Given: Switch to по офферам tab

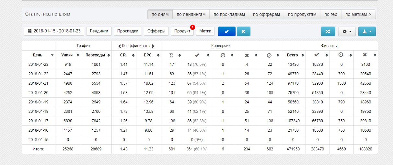Looking at the screenshot, I should point(266,14).
